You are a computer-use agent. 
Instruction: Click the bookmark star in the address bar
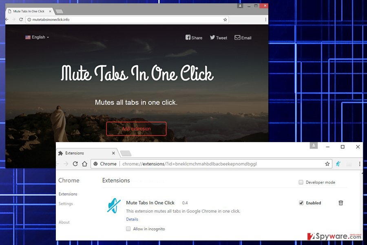point(327,164)
